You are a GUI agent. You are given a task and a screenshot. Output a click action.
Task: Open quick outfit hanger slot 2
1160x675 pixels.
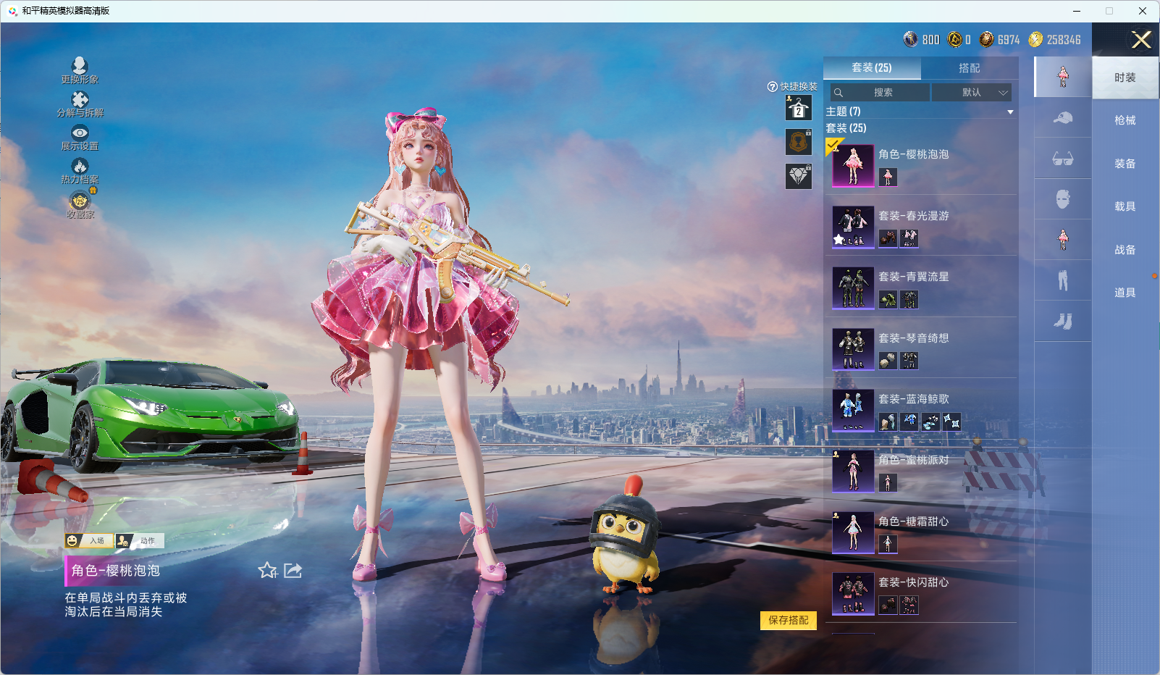(798, 109)
